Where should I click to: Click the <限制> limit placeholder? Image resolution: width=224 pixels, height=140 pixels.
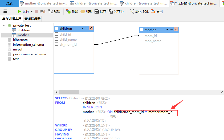[113, 116]
